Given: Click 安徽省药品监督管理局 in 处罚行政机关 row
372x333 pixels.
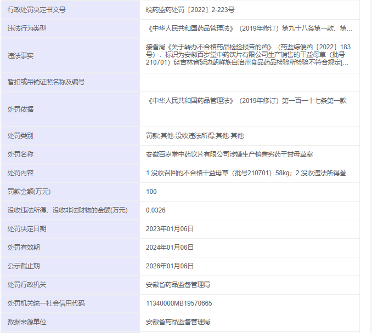Looking at the screenshot, I should click(178, 285).
